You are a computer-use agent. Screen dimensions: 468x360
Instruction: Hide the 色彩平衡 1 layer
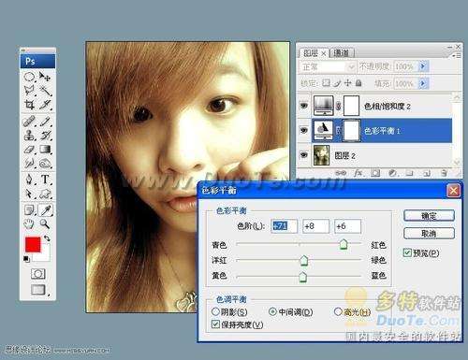point(304,130)
